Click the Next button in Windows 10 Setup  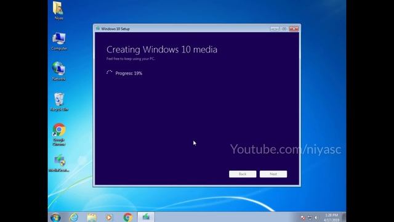273,174
